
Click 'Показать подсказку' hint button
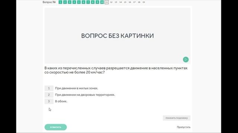(x=177, y=118)
